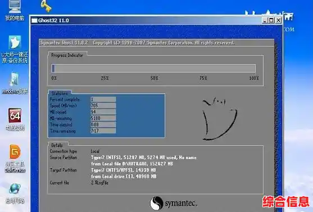
Task: Open the red 64 desktop icon
Action: (x=15, y=119)
